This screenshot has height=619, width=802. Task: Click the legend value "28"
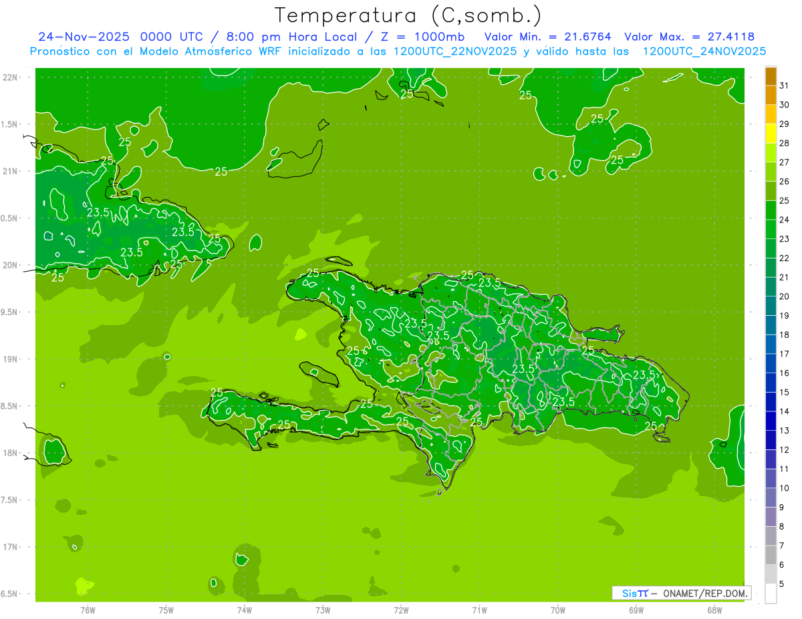(785, 143)
